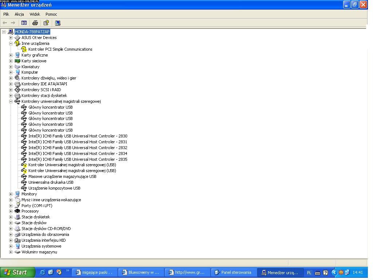Viewport: 373px width, 280px height.
Task: Expand the ASUS Other Devices node
Action: click(11, 38)
